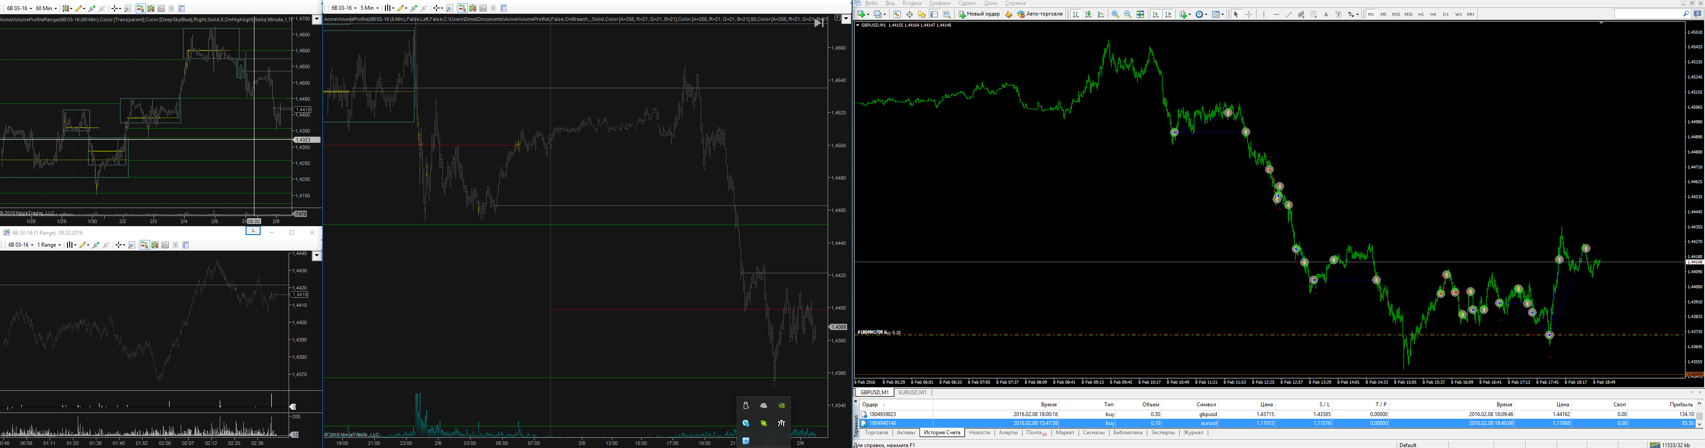
Task: Switch the timeframe to H4
Action: (x=1433, y=14)
